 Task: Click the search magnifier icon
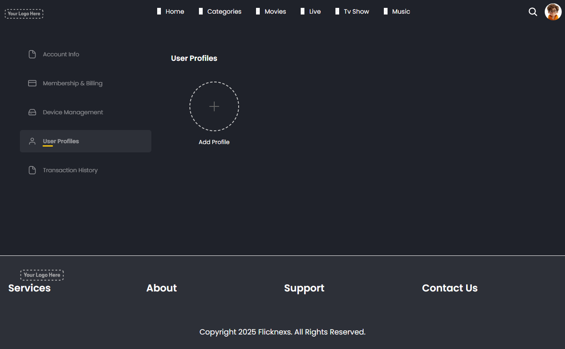(533, 12)
